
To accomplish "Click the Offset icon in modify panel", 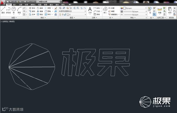I will 56,14.
